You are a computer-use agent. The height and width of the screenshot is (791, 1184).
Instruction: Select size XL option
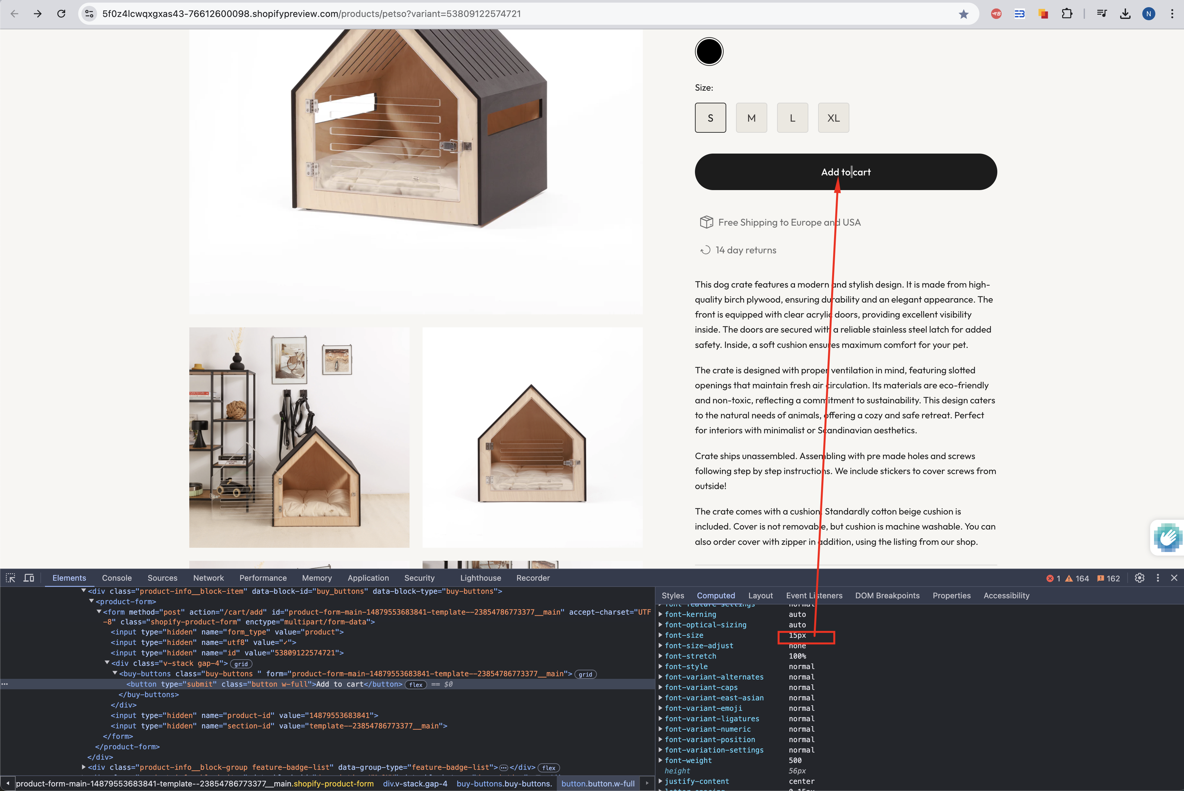click(x=833, y=118)
